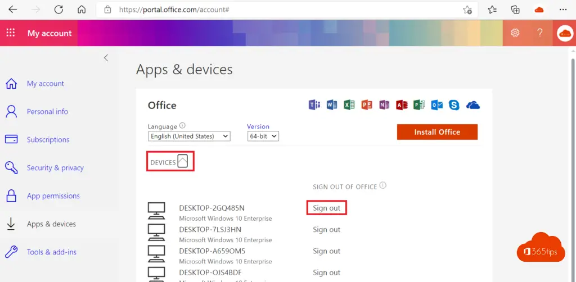Select Subscriptions in the sidebar
The height and width of the screenshot is (282, 576).
point(48,140)
